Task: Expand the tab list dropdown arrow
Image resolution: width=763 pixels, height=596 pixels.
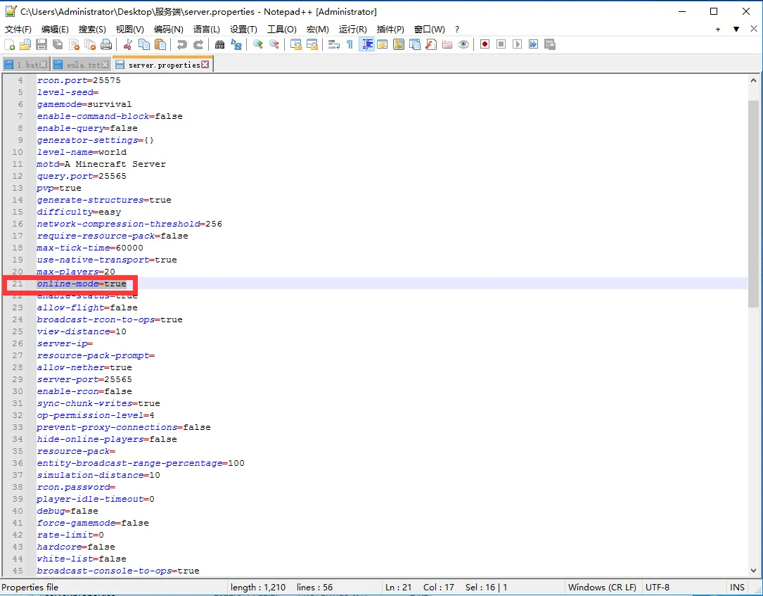Action: tap(736, 29)
